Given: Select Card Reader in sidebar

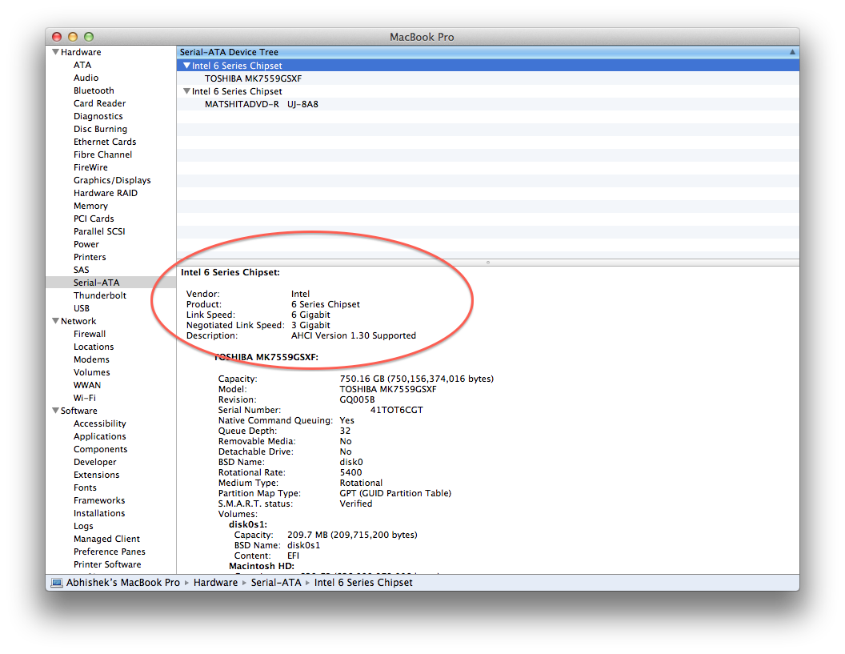Looking at the screenshot, I should (x=100, y=103).
